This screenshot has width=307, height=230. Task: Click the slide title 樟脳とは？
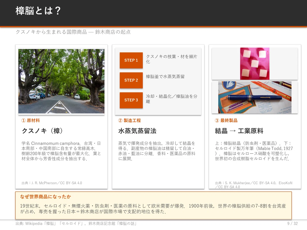click(x=38, y=11)
